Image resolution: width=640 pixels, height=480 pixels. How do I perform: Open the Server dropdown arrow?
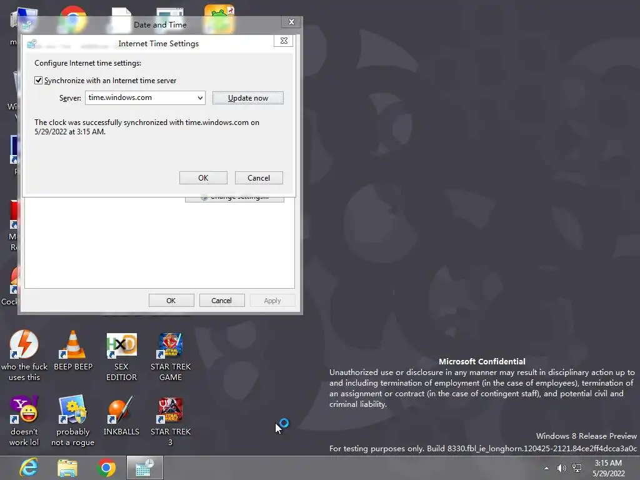tap(200, 98)
